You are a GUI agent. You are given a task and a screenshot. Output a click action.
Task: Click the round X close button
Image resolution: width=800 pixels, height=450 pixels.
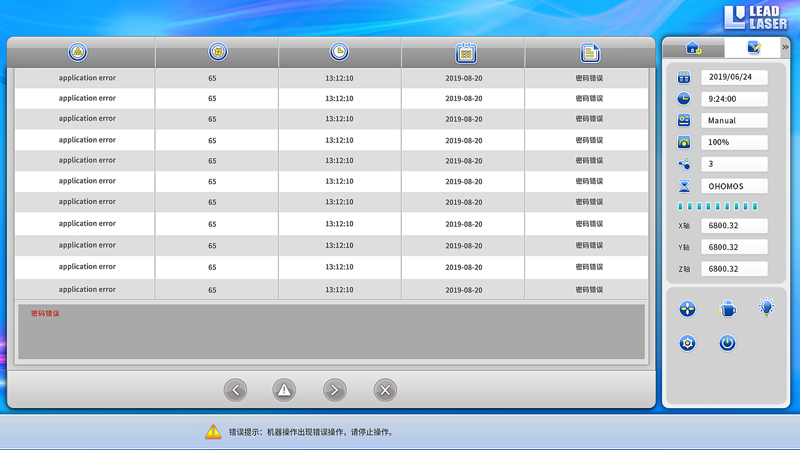(x=385, y=390)
